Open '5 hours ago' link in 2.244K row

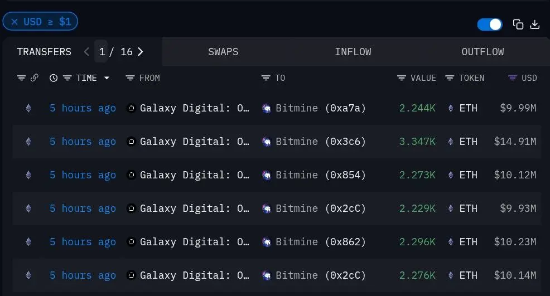click(x=83, y=108)
